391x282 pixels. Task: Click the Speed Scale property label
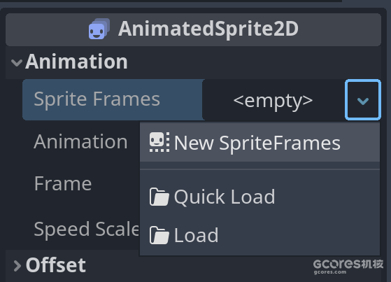[x=86, y=229]
